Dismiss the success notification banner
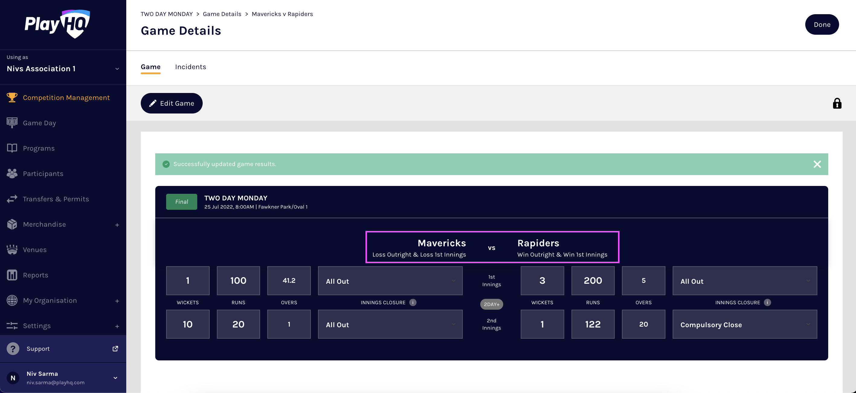The width and height of the screenshot is (856, 393). pos(817,164)
